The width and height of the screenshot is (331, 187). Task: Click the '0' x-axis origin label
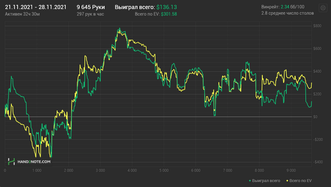5,170
